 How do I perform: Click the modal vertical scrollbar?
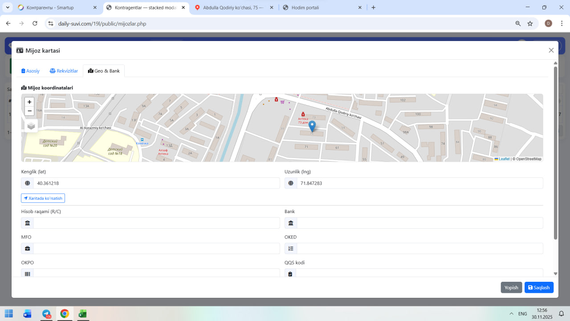(555, 152)
